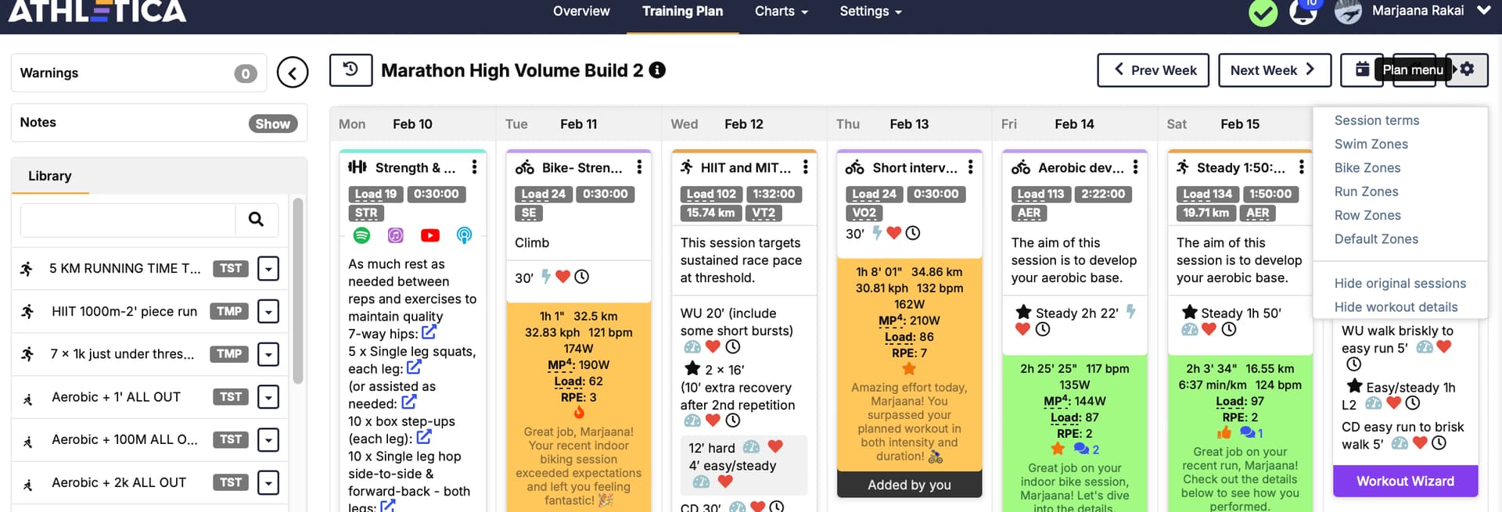The width and height of the screenshot is (1502, 512).
Task: Expand the 5 KM RUNNING TIME test dropdown
Action: click(x=268, y=269)
